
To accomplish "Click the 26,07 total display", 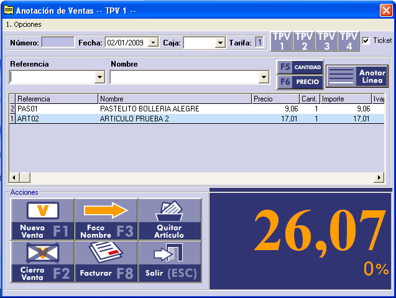I will (x=320, y=234).
